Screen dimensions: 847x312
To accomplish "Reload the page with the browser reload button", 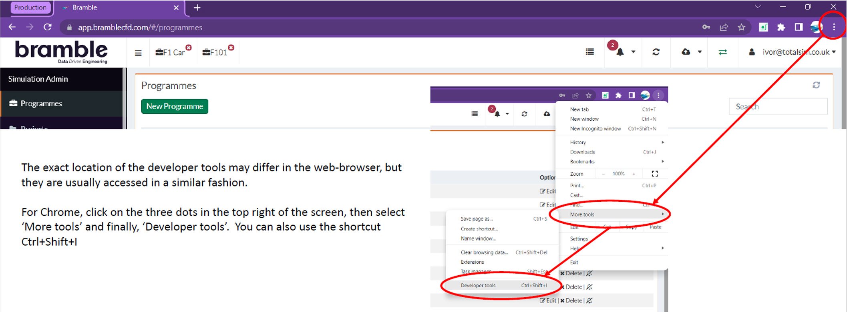I will [x=48, y=27].
